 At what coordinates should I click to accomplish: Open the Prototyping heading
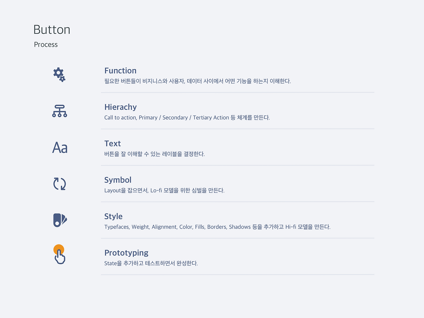(x=126, y=253)
